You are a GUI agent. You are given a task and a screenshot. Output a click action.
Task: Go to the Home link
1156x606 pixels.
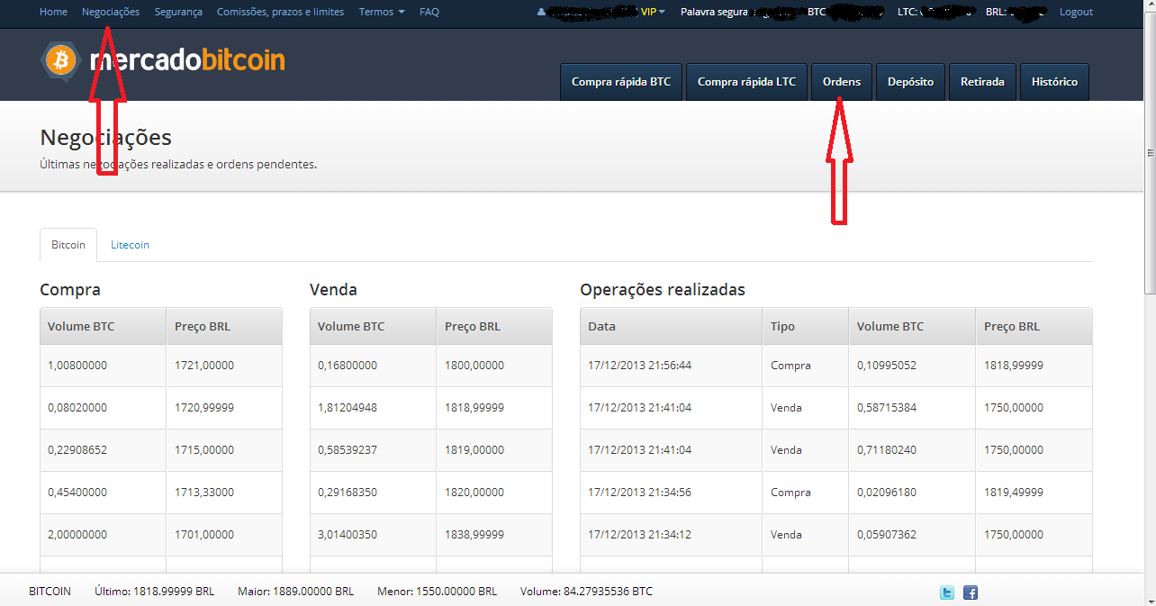click(54, 12)
